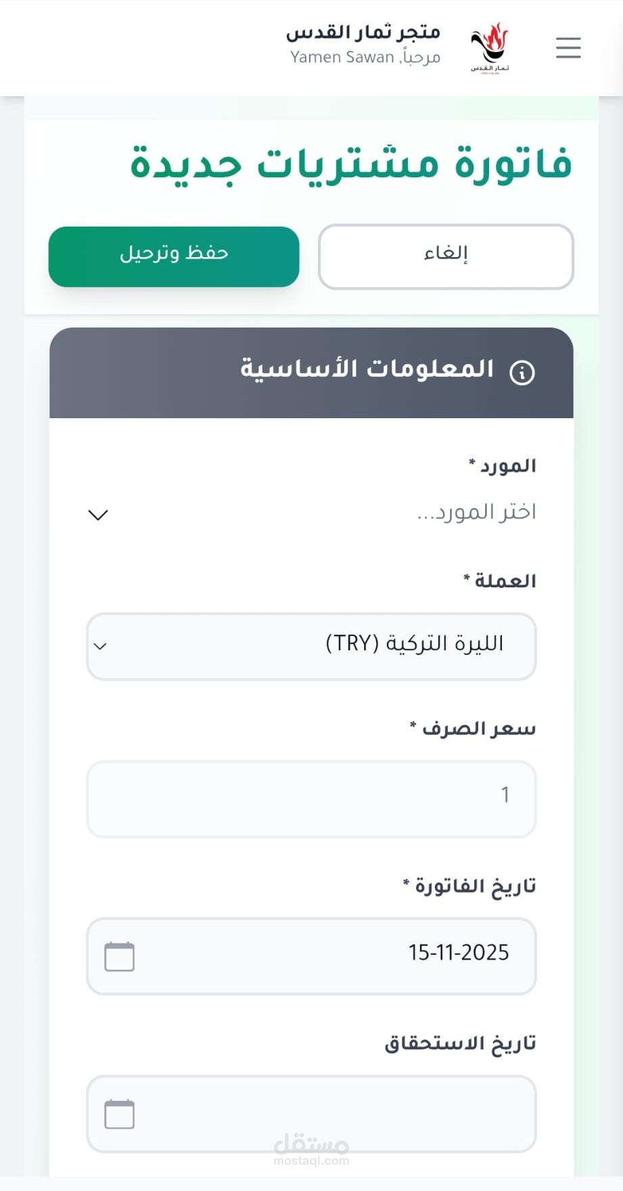Open the invoice date calendar picker icon
Image resolution: width=623 pixels, height=1191 pixels.
(119, 957)
